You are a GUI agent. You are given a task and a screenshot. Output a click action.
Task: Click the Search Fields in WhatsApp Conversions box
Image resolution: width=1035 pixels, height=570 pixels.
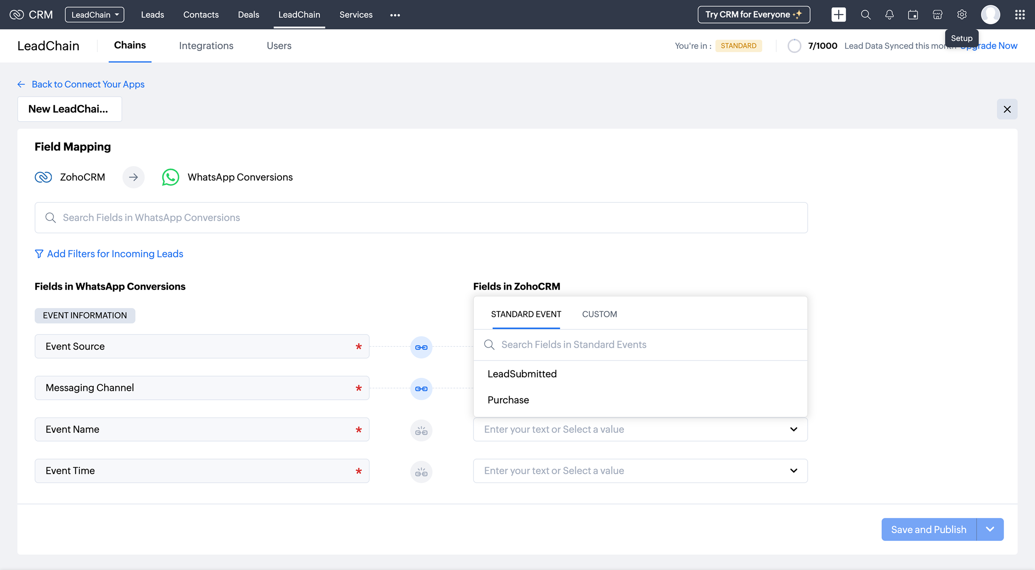tap(421, 218)
